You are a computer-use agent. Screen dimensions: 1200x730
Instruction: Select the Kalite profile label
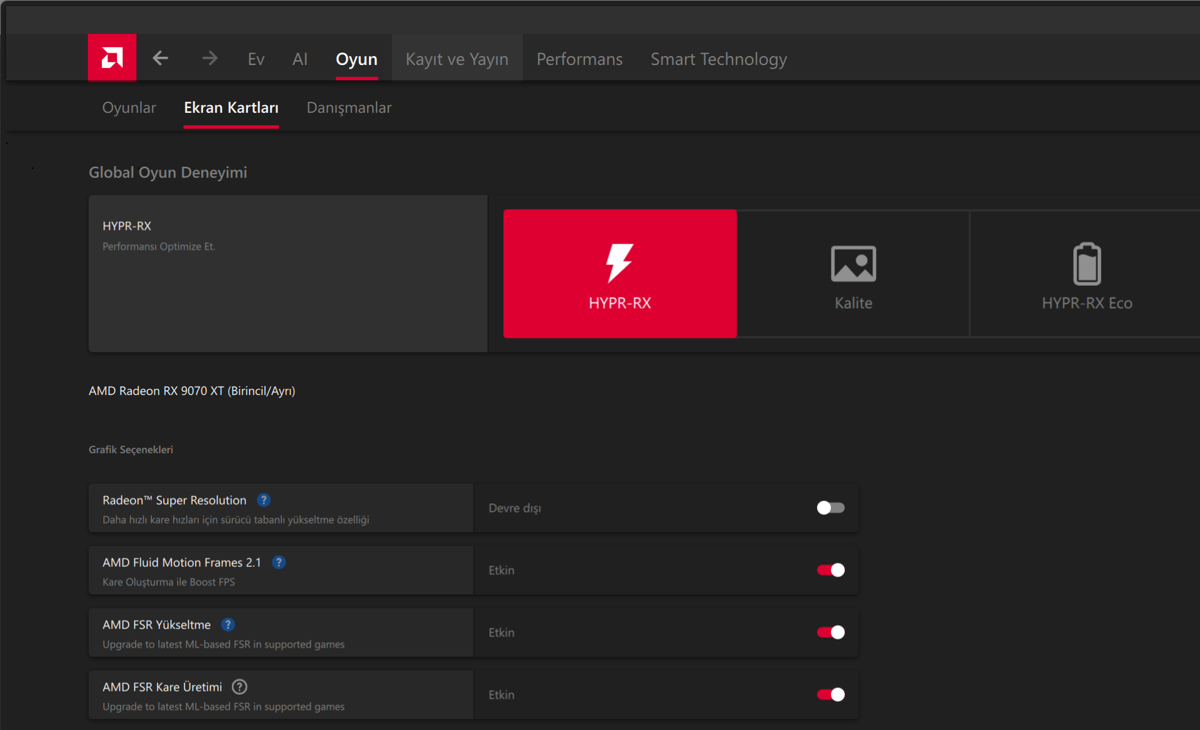pyautogui.click(x=853, y=303)
